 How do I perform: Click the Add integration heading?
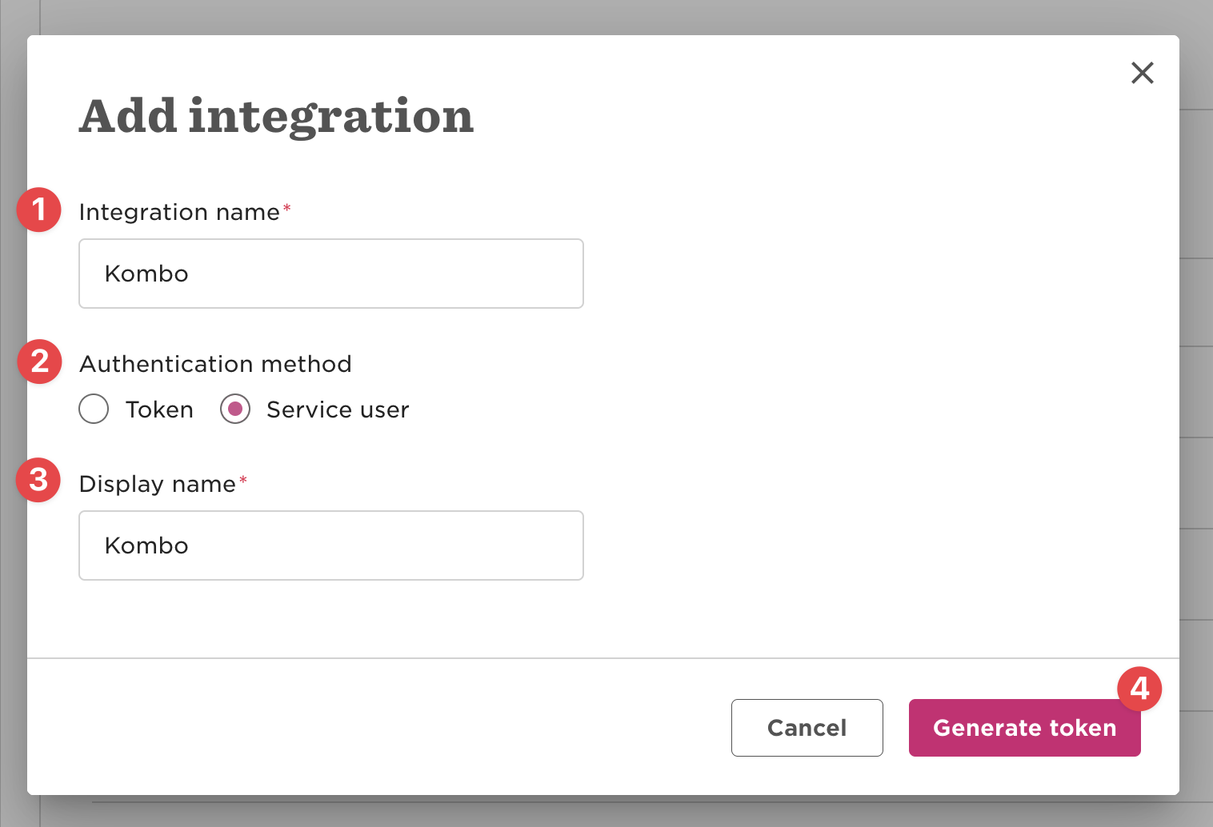276,116
